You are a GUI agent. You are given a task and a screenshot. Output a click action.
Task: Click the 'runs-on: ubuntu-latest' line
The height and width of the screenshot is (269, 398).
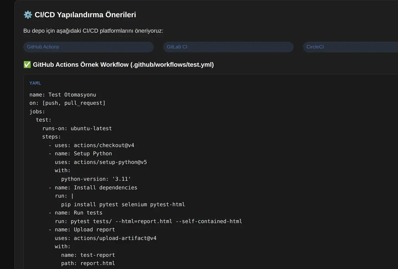point(77,128)
